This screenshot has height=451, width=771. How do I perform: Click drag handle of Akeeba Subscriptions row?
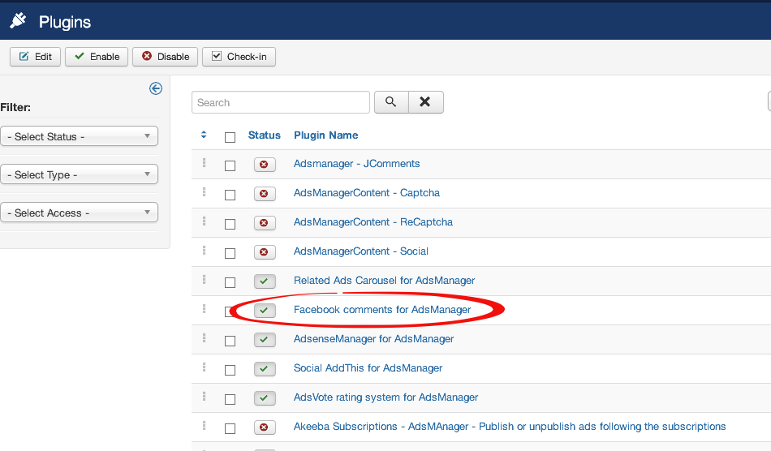204,426
